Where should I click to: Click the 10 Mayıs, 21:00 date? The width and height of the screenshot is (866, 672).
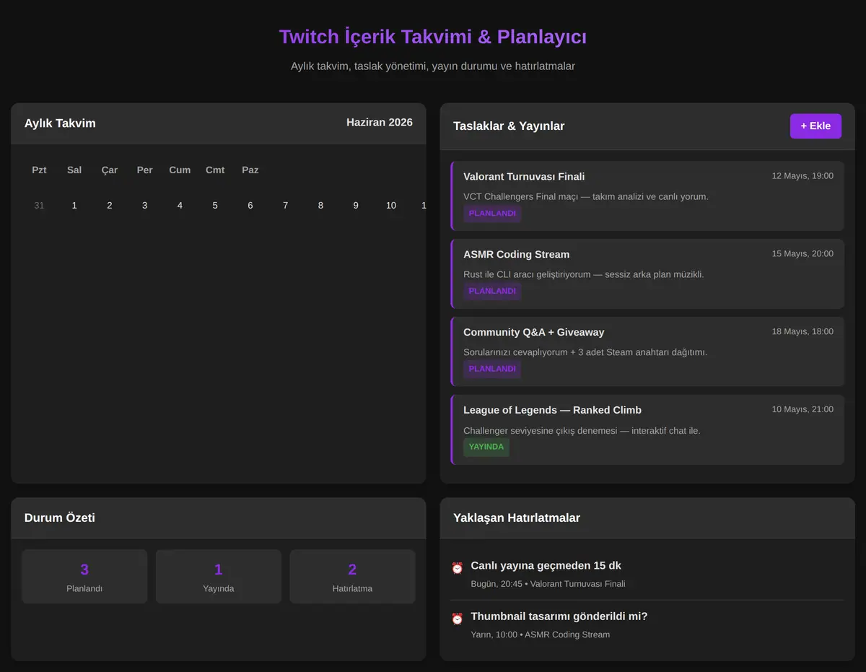802,409
